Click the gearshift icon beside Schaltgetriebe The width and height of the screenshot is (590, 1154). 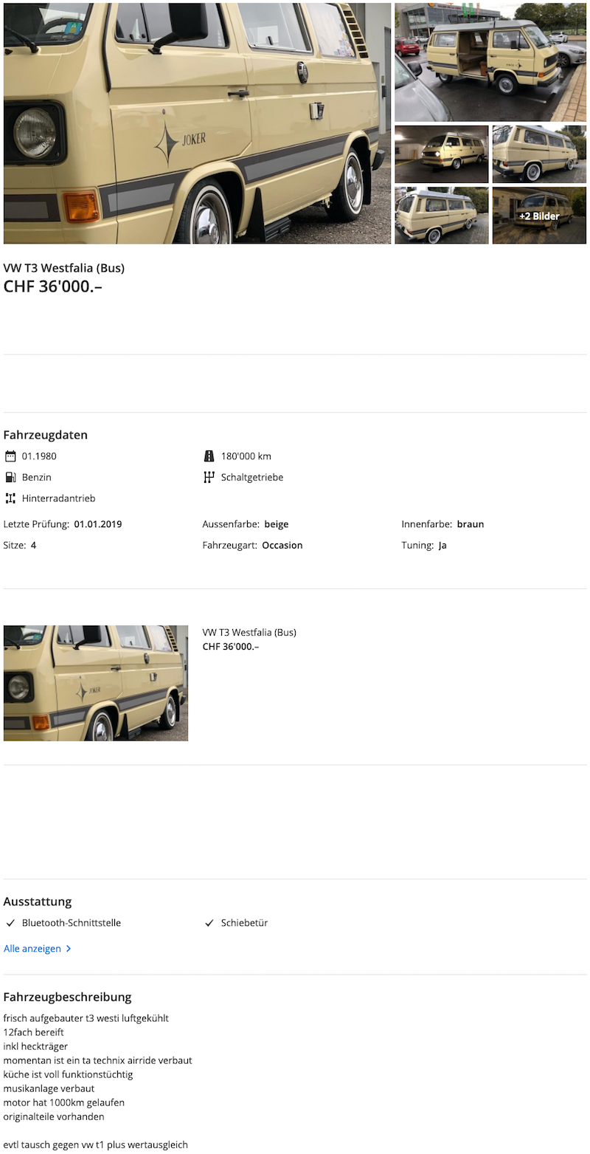(x=209, y=478)
